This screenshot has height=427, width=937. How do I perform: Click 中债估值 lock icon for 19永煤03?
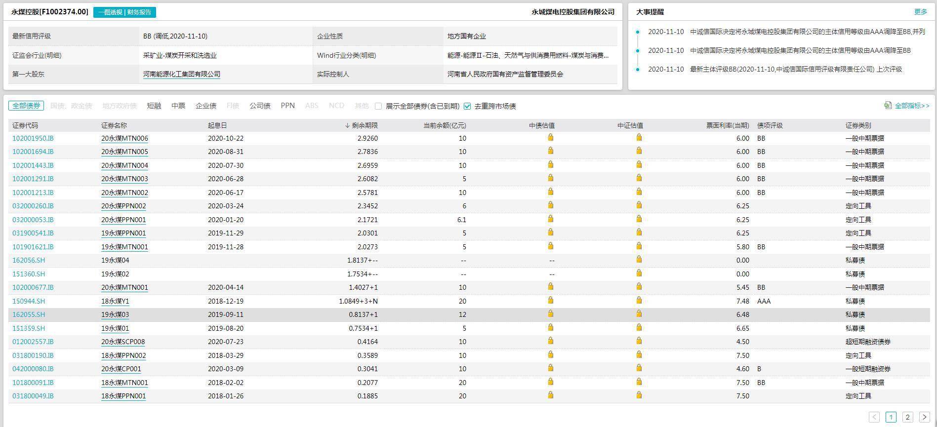(550, 314)
